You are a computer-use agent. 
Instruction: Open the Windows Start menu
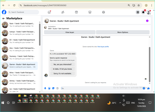(3, 103)
